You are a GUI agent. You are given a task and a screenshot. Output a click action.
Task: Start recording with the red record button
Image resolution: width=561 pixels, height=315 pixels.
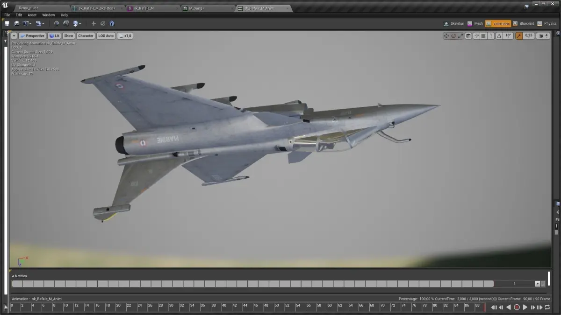(517, 307)
